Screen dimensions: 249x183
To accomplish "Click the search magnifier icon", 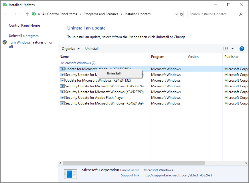I will pos(241,14).
